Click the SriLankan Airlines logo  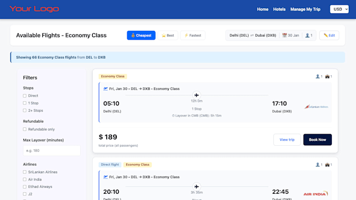(x=316, y=107)
